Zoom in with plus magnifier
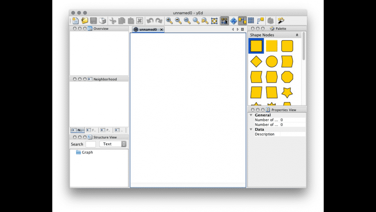Screen dimensions: 376x212 169,21
